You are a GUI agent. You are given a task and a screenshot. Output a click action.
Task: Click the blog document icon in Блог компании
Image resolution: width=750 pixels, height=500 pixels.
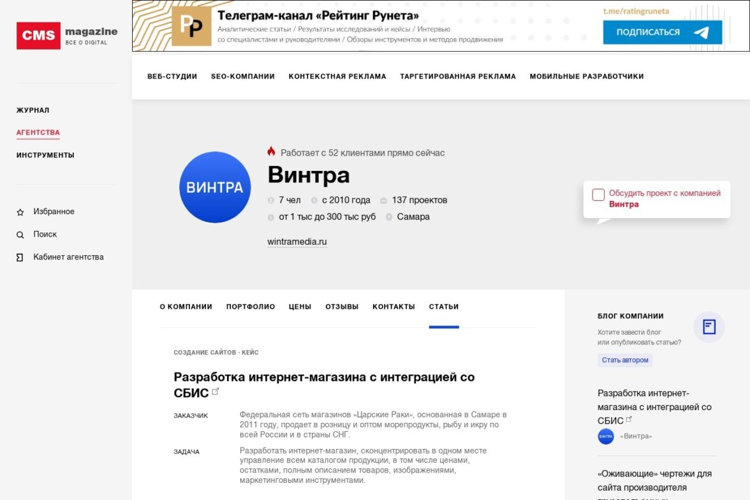pos(709,327)
